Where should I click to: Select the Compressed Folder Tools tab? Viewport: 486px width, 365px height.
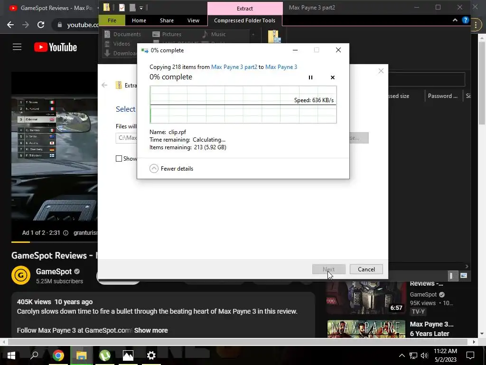244,20
